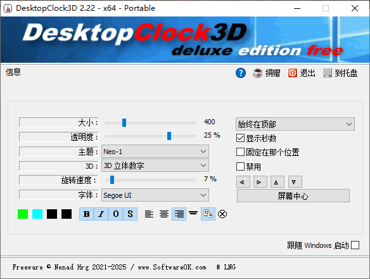
Task: Move clock down with down arrow button
Action: (295, 182)
